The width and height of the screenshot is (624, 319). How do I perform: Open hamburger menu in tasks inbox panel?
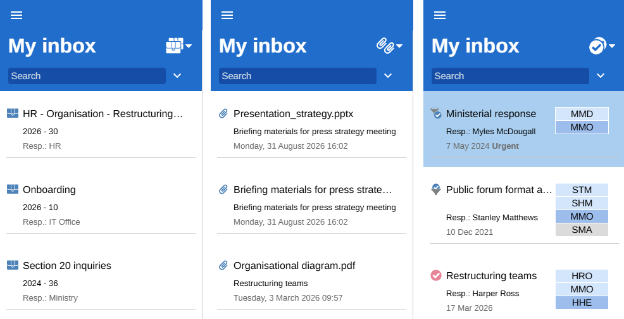(x=440, y=15)
